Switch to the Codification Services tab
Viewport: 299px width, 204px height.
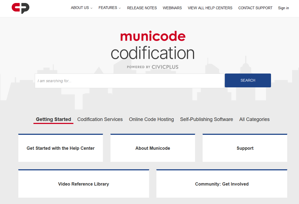click(x=100, y=120)
